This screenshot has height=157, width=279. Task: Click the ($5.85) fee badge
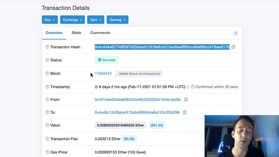pos(129,139)
